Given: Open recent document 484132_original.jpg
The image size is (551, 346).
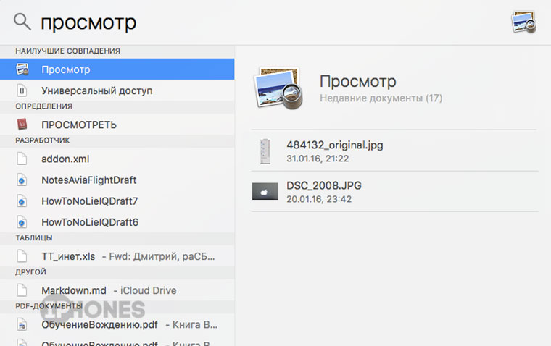Looking at the screenshot, I should (x=394, y=151).
